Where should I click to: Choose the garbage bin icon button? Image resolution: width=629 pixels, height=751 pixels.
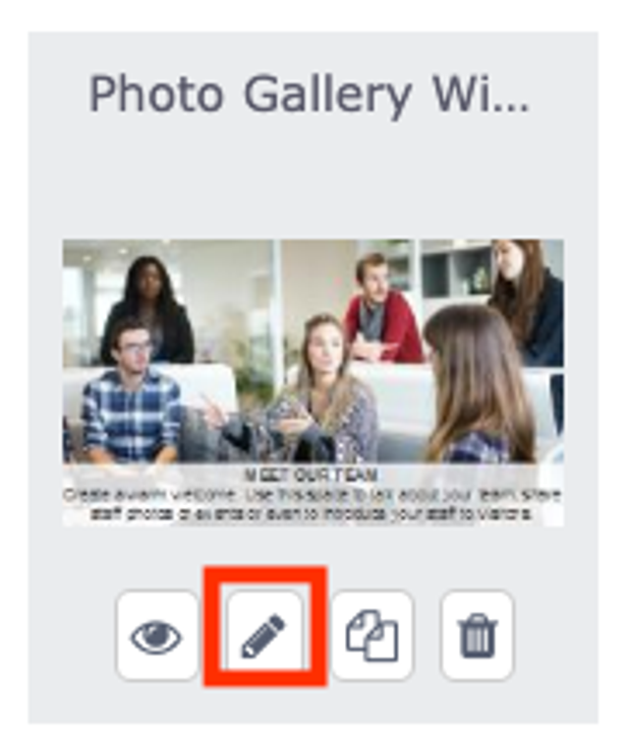pos(478,636)
